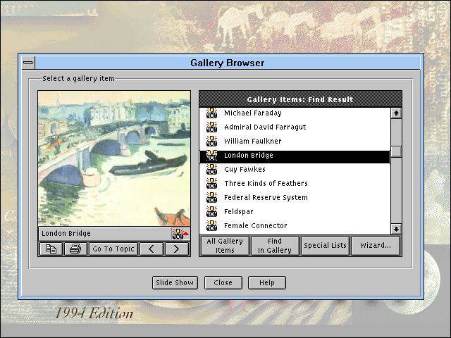Click camera icon beside Female Connector
The width and height of the screenshot is (451, 338).
[x=211, y=225]
